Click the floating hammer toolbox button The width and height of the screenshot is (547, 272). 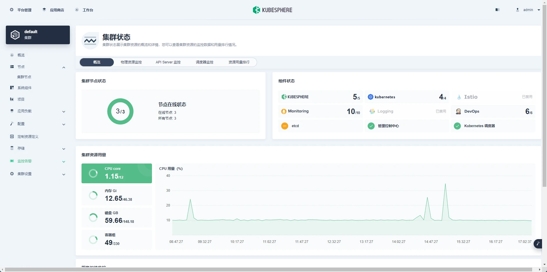(x=538, y=244)
